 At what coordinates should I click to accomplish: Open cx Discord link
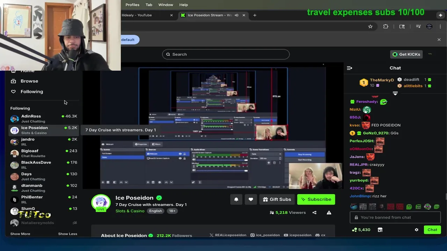coord(320,235)
